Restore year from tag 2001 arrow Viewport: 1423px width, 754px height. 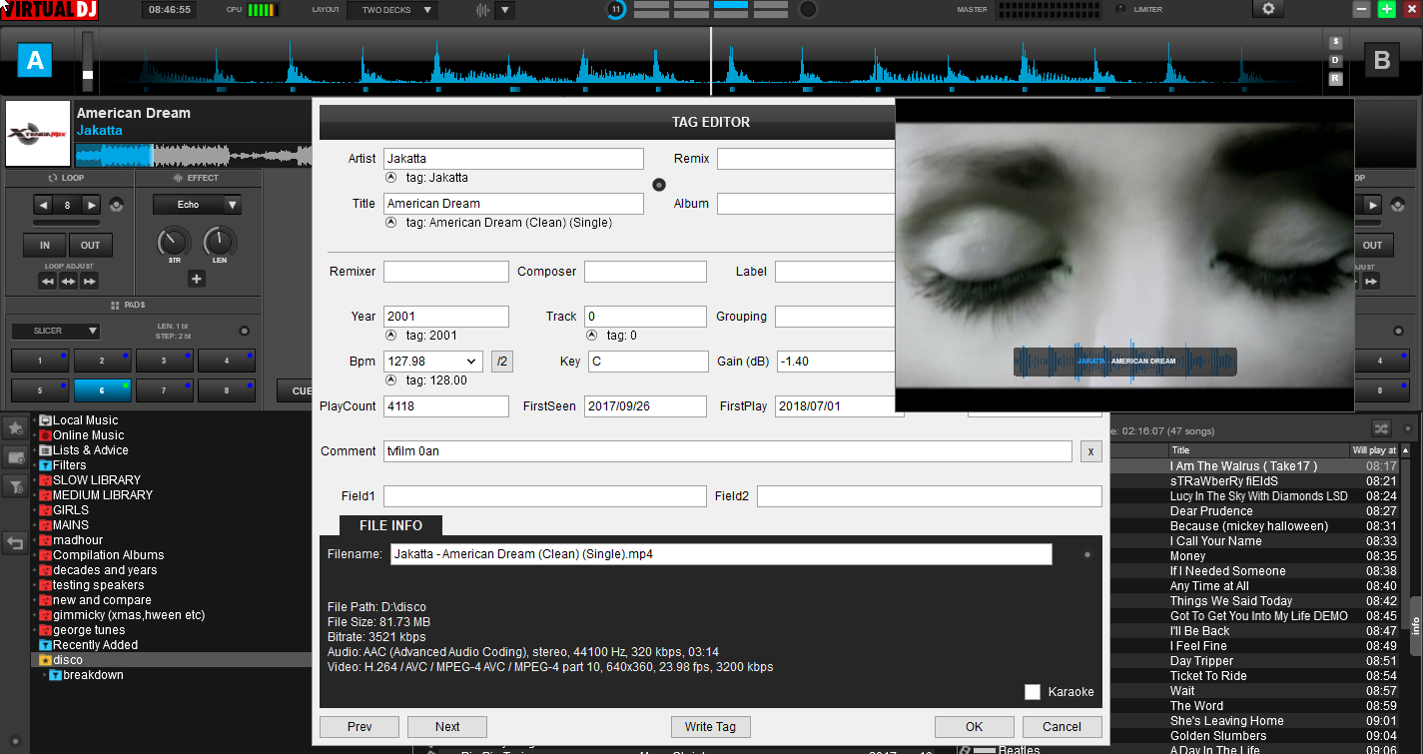391,336
